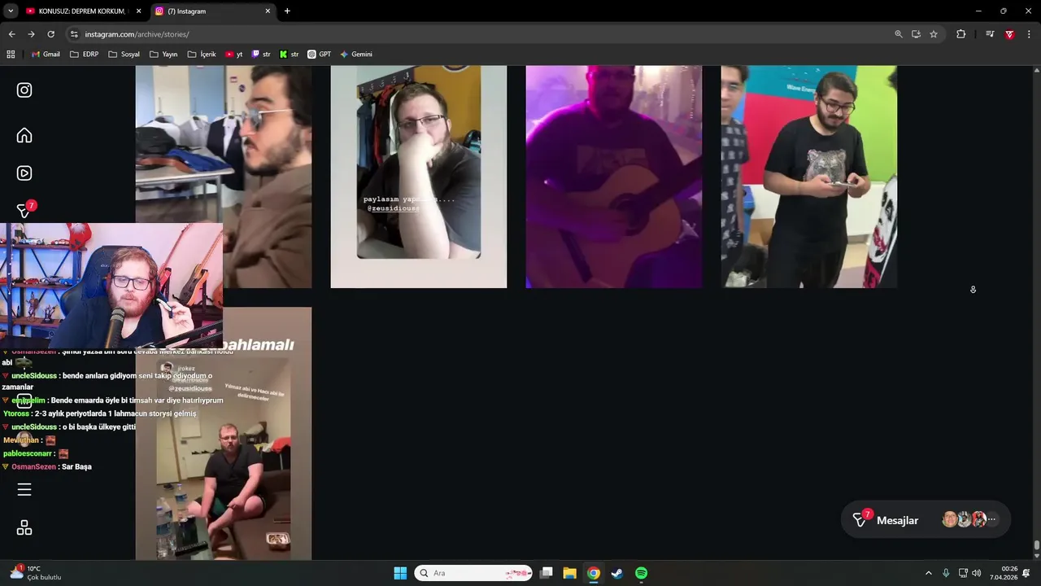The height and width of the screenshot is (586, 1041).
Task: Open the purple-lit guitar story thumbnail
Action: [614, 177]
